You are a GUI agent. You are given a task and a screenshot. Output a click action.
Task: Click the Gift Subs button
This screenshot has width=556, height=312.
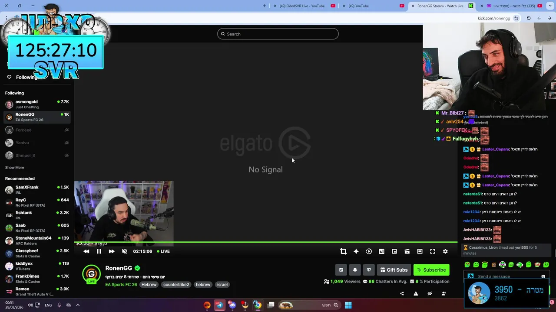[394, 270]
